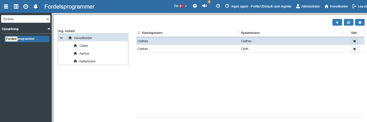Click Hovedkontor in the top bar

click(x=339, y=6)
